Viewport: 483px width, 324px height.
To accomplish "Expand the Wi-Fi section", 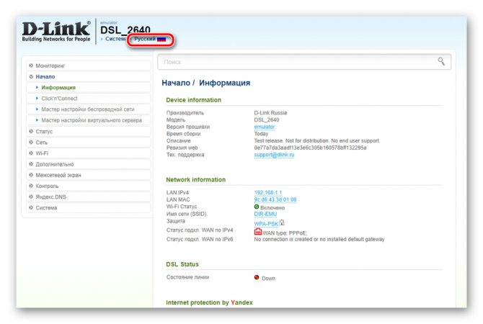I will tap(89, 153).
